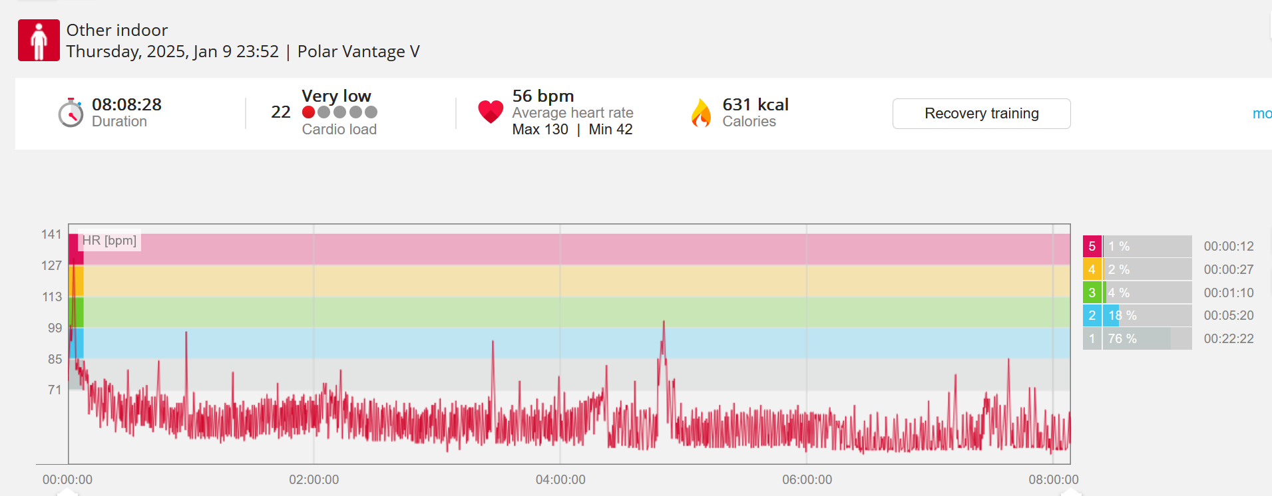1272x496 pixels.
Task: Click the right timeline handle at 08:00:00
Action: tap(1070, 492)
